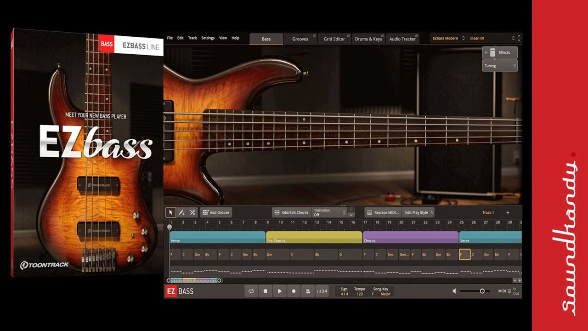This screenshot has width=588, height=331.
Task: Click the song overview left handle
Action: 169,280
